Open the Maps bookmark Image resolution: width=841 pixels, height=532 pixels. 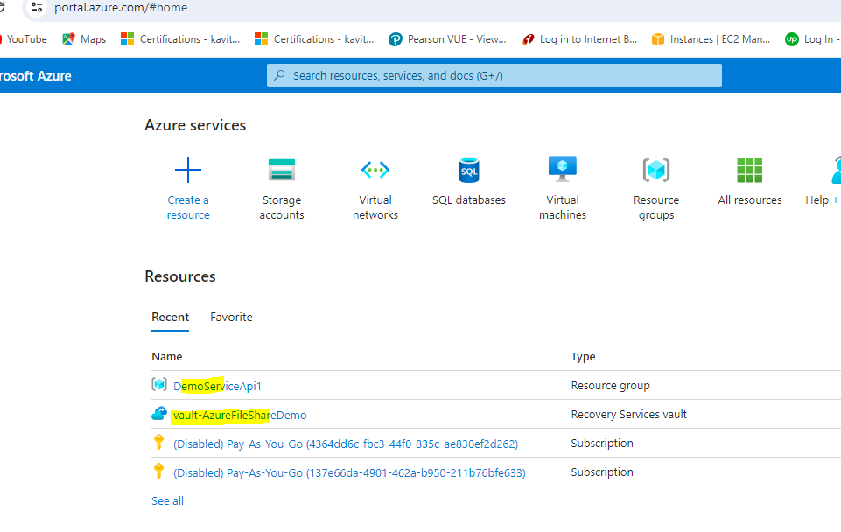84,39
